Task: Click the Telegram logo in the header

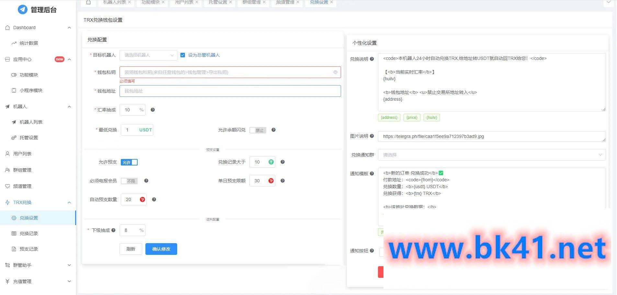Action: point(22,10)
